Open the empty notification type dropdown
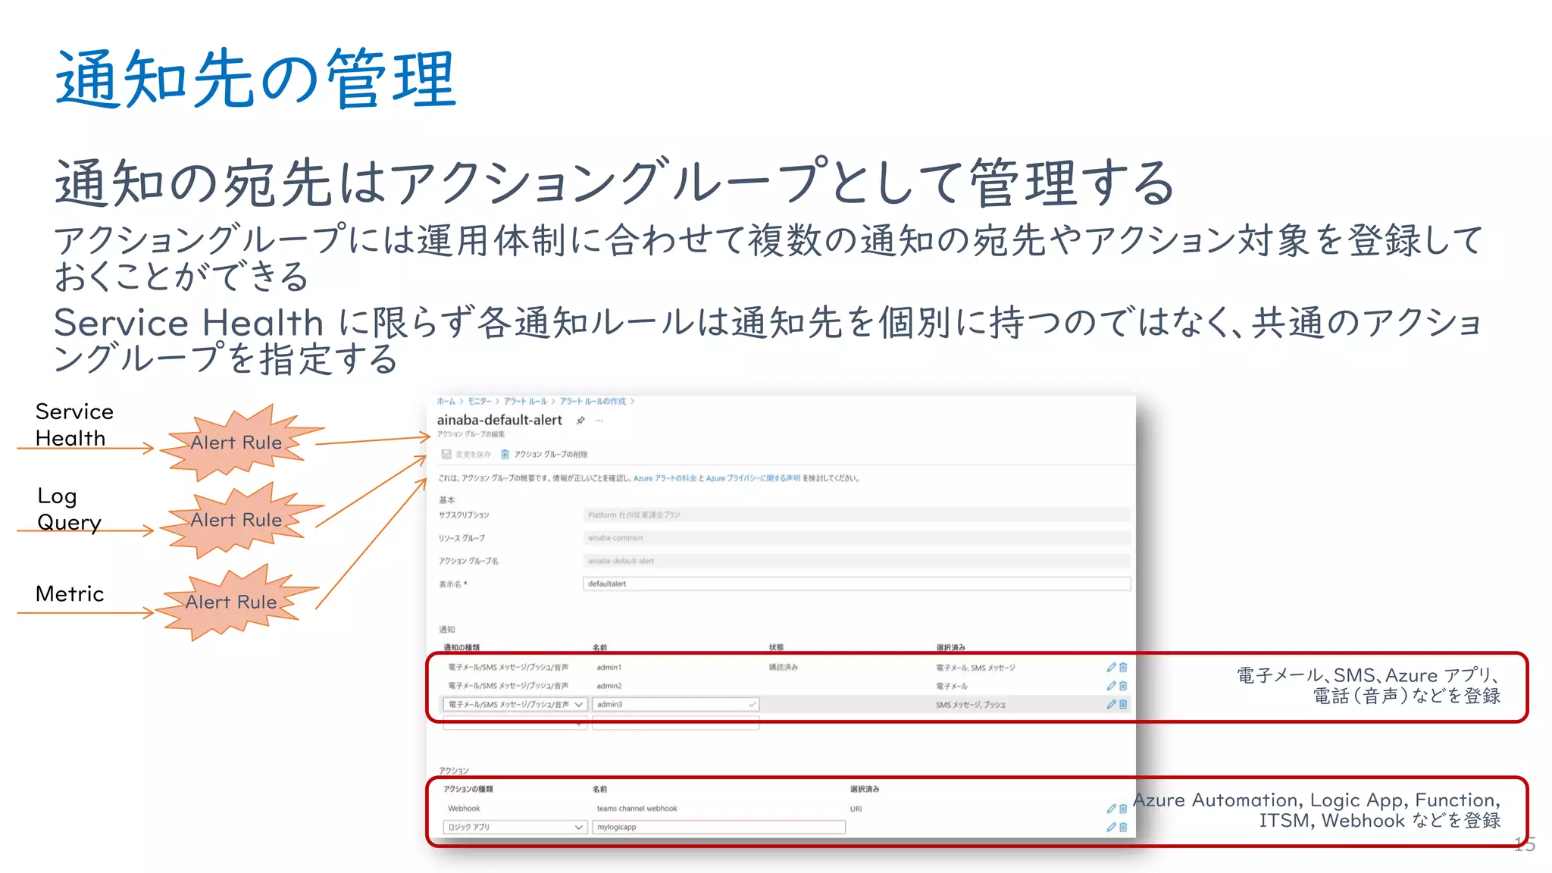Screen dimensions: 1552x873 515,724
